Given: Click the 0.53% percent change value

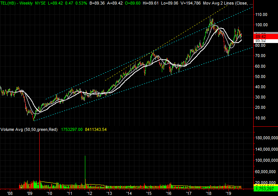Looking at the screenshot, I should 81,3.
